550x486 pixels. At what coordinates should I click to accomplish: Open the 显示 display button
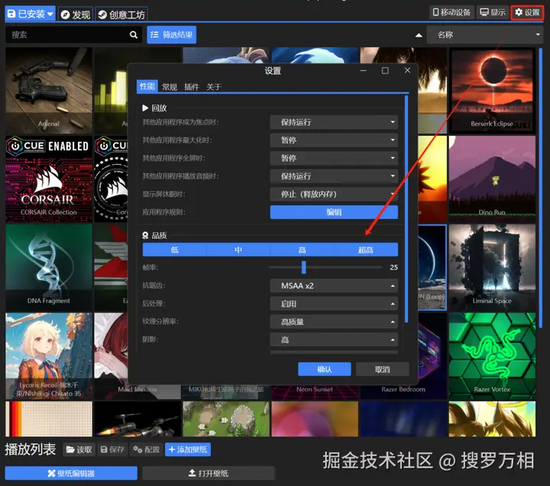tap(493, 12)
